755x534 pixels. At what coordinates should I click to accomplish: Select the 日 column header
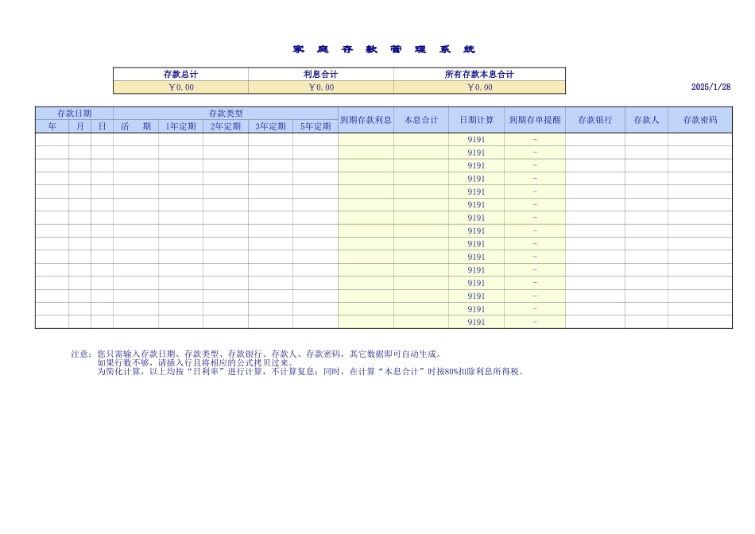pyautogui.click(x=102, y=125)
